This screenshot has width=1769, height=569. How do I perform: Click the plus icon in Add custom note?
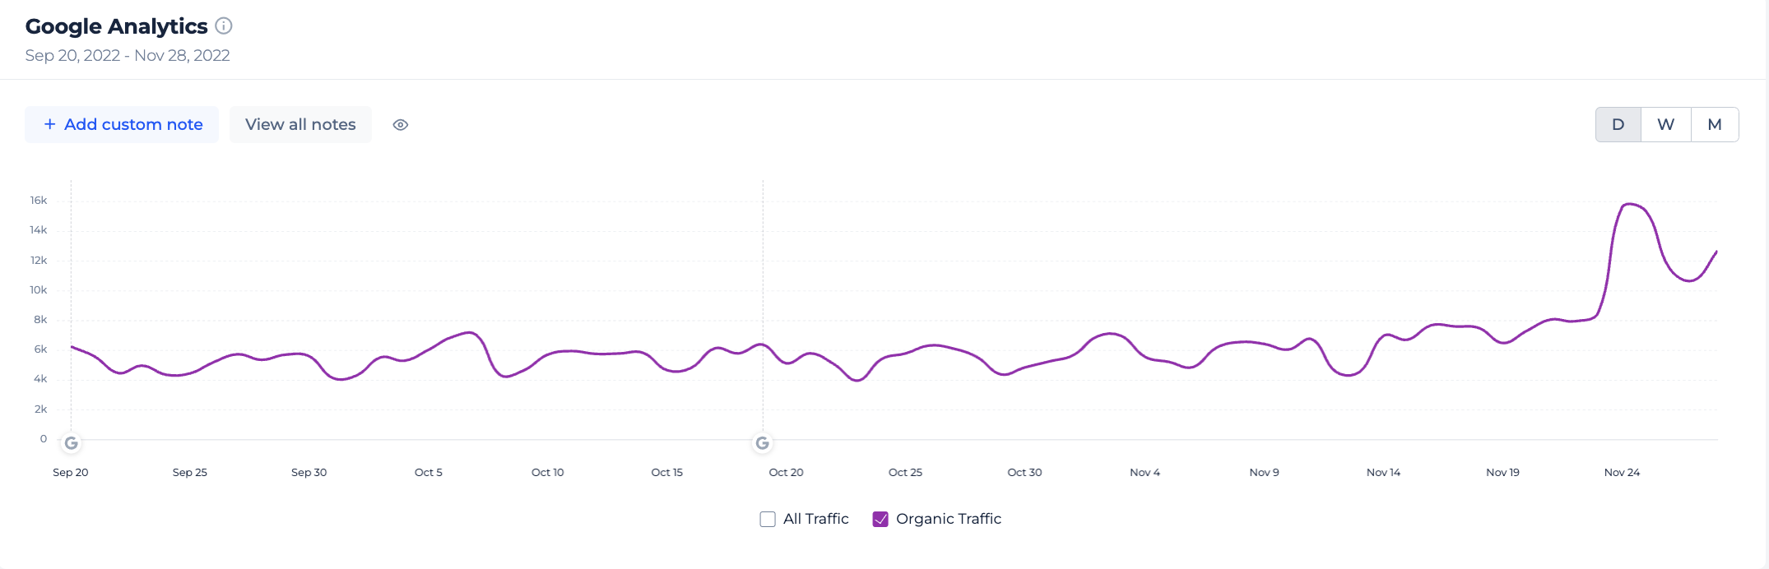tap(50, 124)
